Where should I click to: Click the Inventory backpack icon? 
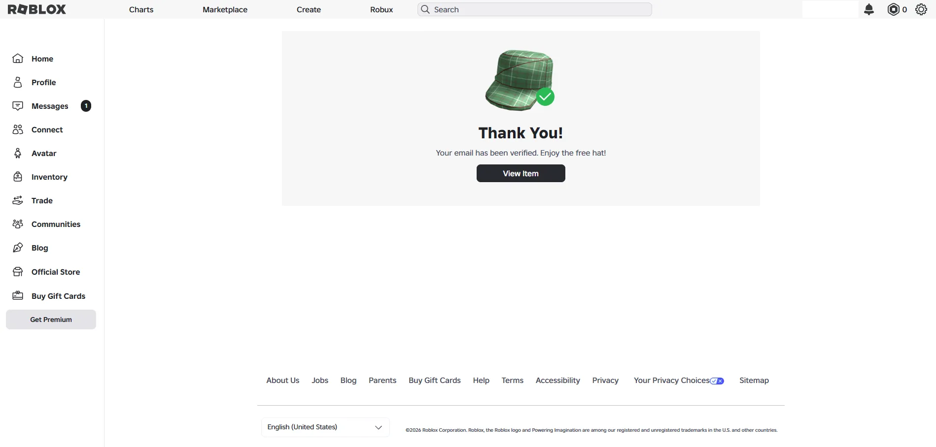click(x=18, y=177)
